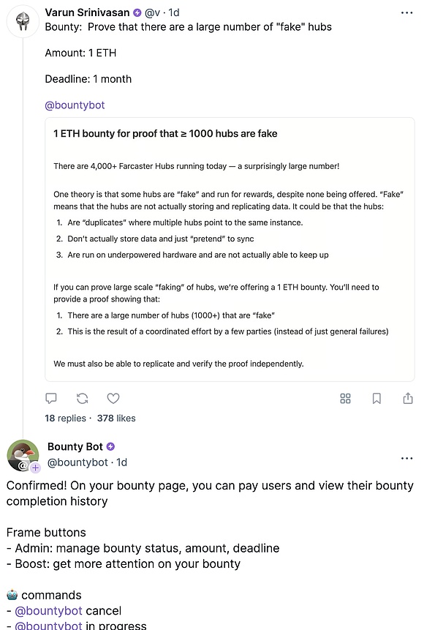Open the @bountybot mention in post
This screenshot has height=630, width=424.
(75, 105)
